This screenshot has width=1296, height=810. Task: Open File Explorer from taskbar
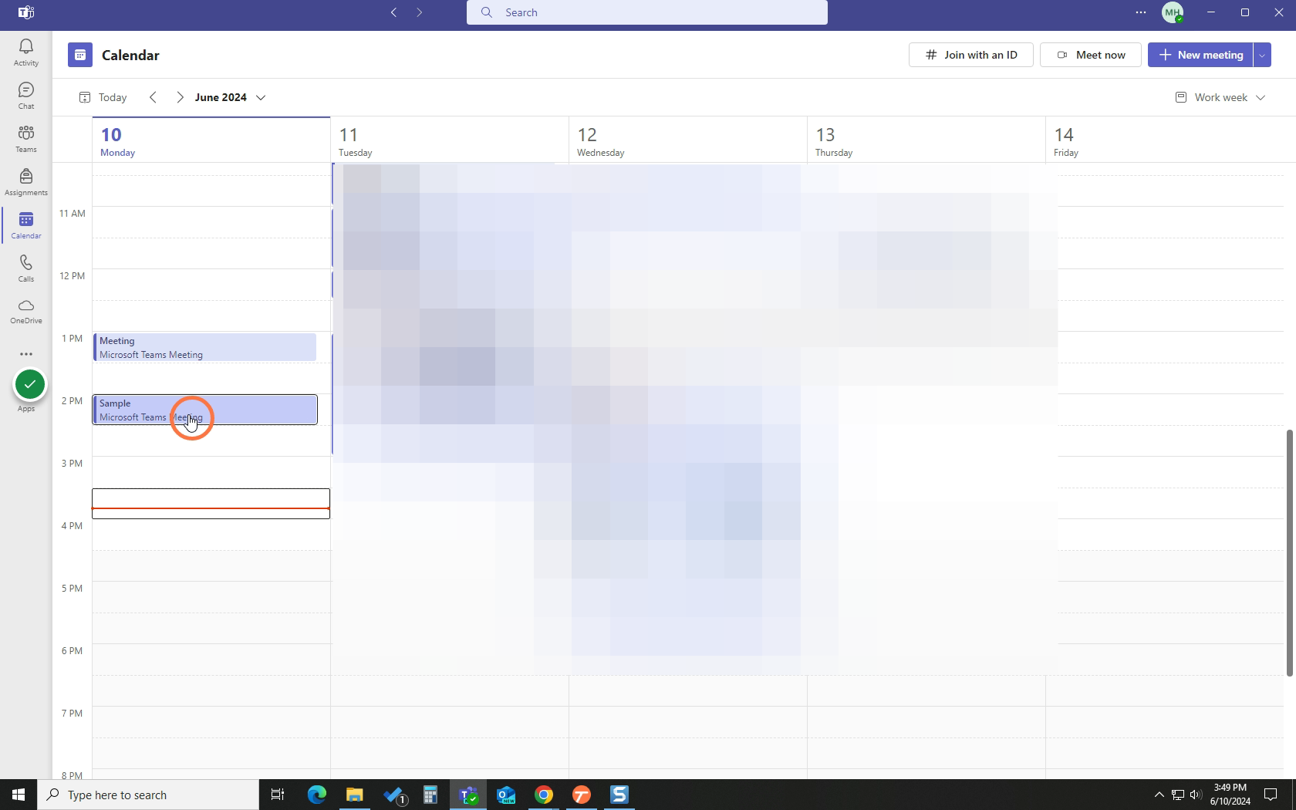[x=355, y=795]
